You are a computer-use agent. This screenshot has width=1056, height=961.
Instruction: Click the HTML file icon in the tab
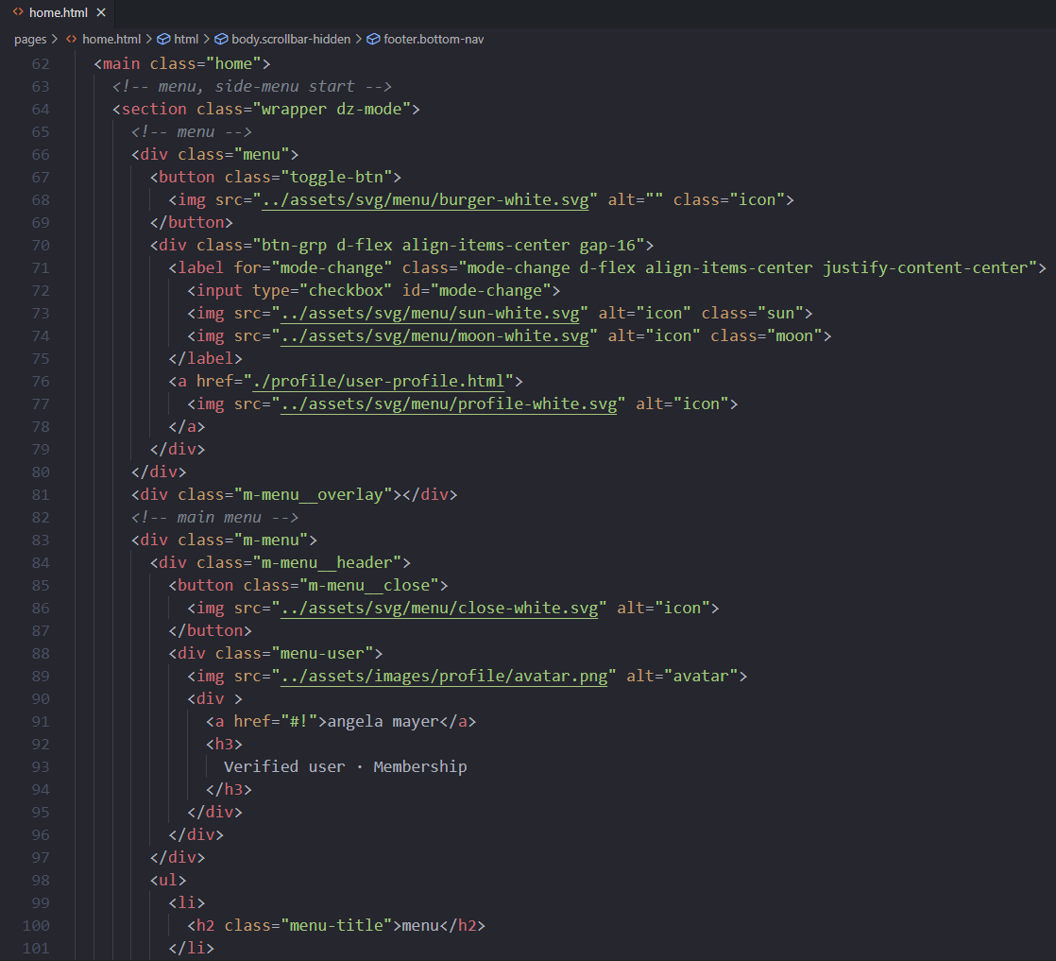18,13
